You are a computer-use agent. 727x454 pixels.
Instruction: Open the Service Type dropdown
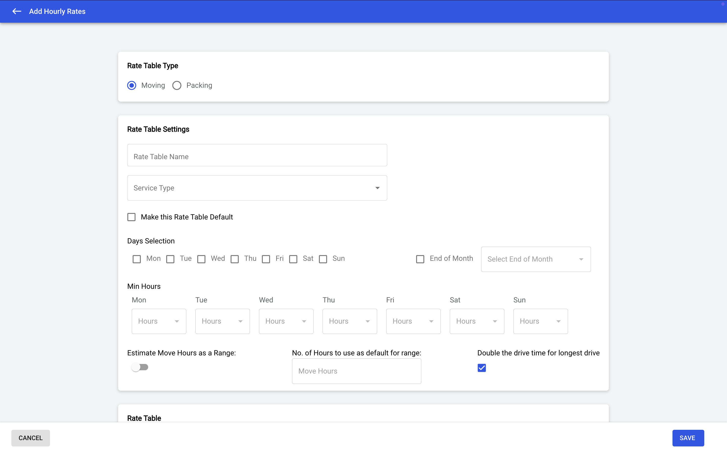coord(257,188)
